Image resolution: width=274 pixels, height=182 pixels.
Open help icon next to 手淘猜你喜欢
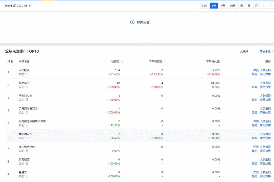[x=36, y=108]
